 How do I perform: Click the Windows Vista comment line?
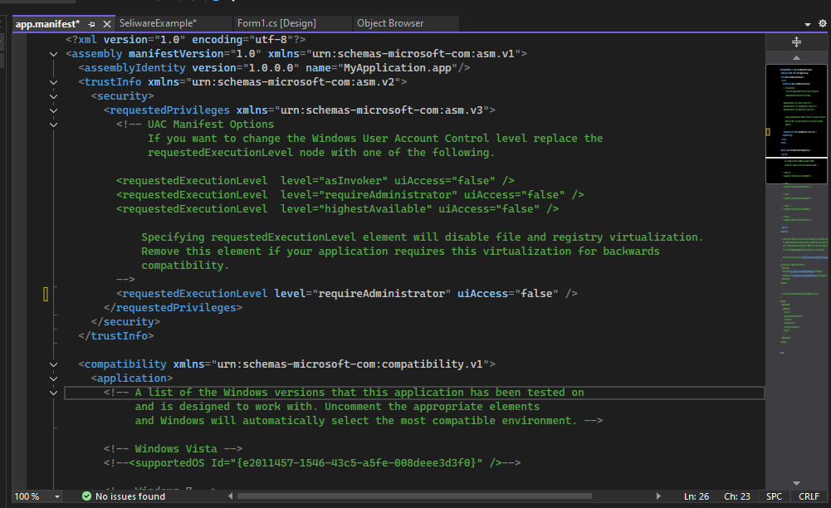point(173,449)
